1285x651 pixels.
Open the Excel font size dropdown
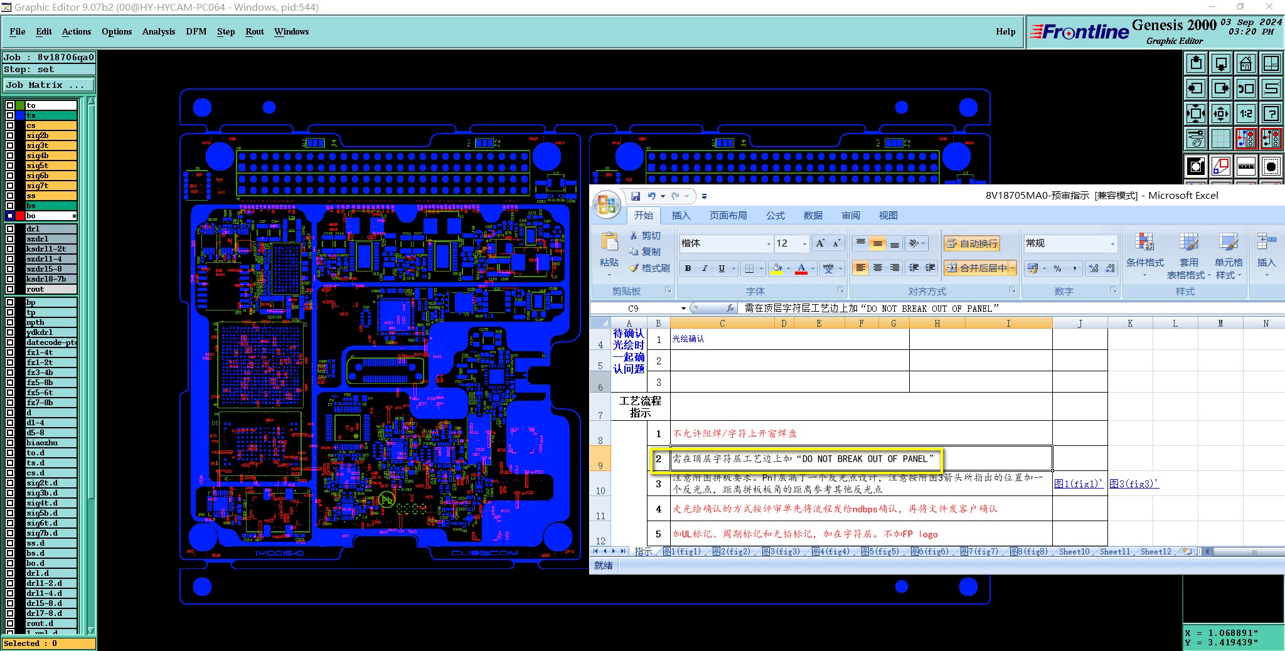pos(804,243)
